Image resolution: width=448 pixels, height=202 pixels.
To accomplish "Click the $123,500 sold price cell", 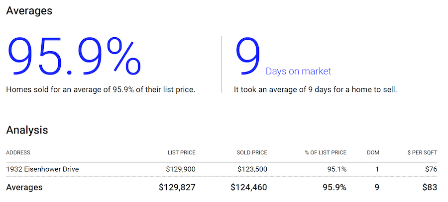I will pos(252,169).
